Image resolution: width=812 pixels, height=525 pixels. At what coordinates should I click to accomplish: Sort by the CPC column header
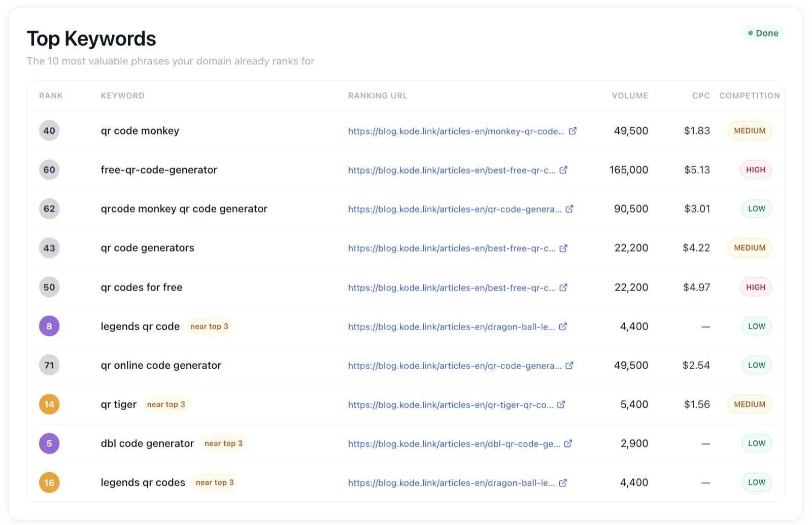[701, 95]
